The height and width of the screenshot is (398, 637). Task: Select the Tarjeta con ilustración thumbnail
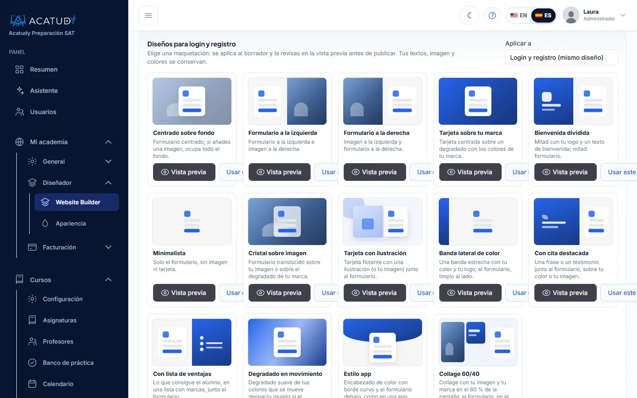pos(383,222)
